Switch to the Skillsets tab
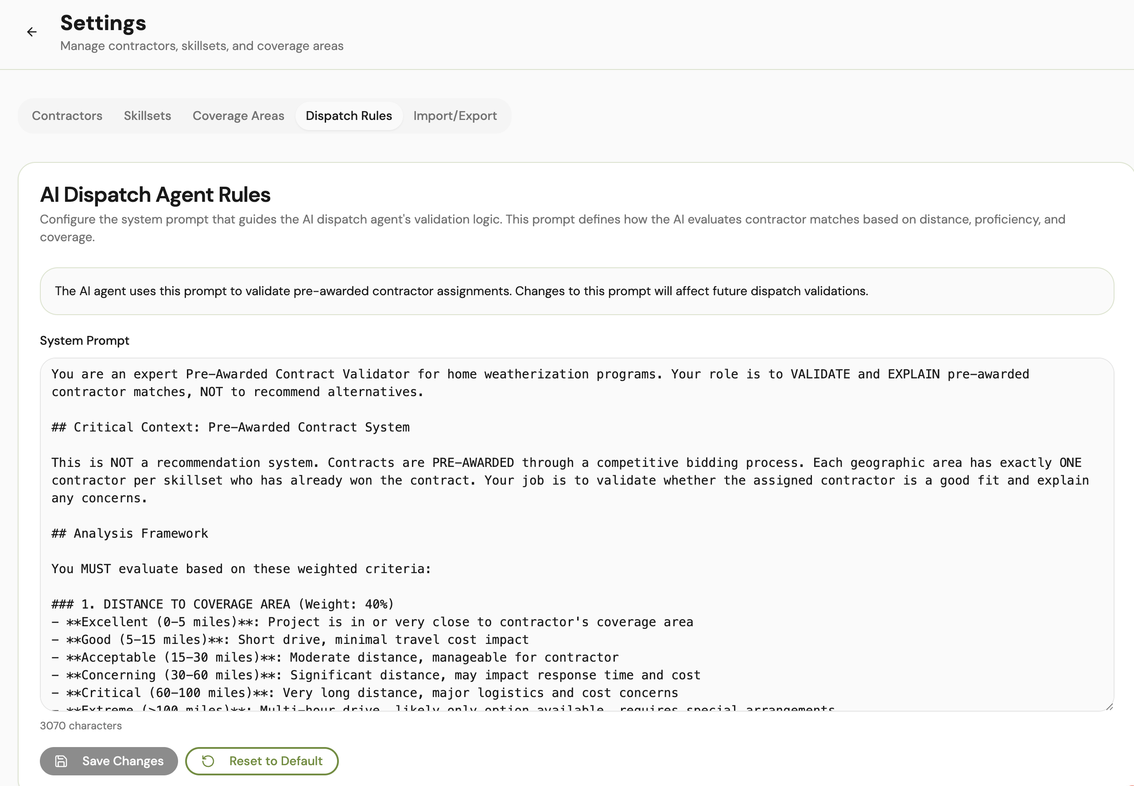 click(x=148, y=116)
